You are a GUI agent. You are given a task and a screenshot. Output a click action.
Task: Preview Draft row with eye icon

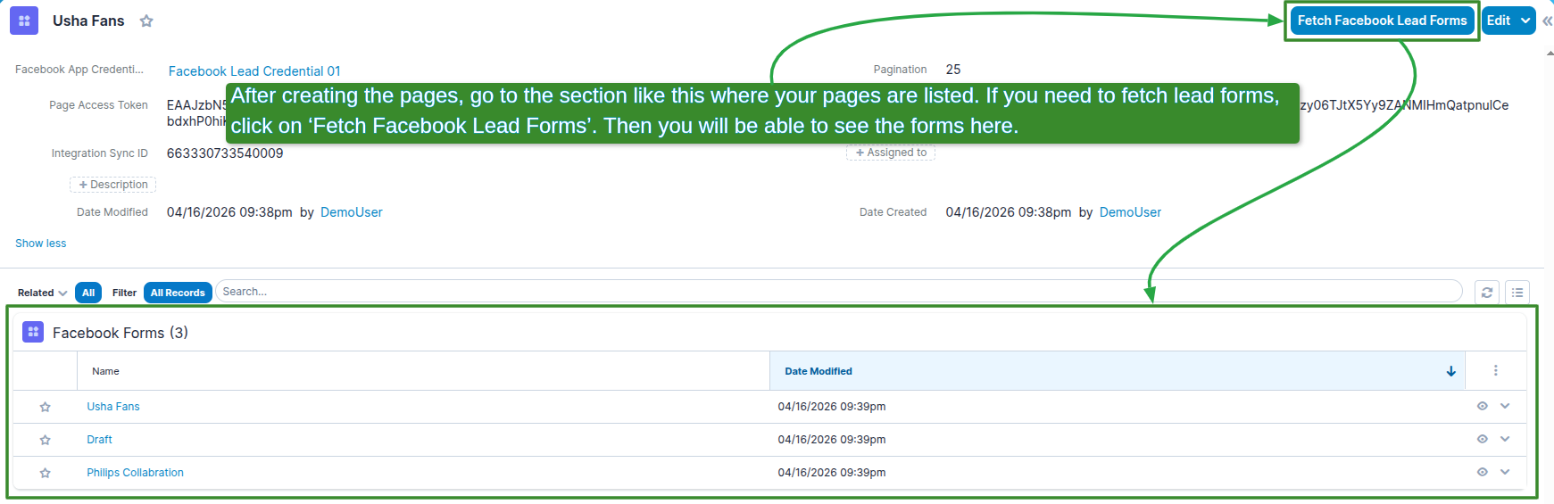point(1483,439)
